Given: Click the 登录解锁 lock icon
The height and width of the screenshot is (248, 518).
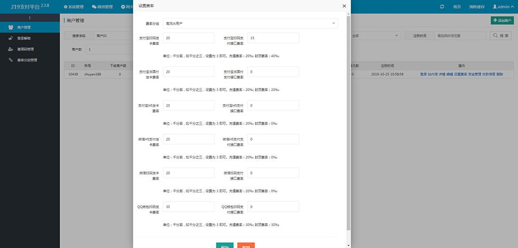Looking at the screenshot, I should [x=11, y=38].
